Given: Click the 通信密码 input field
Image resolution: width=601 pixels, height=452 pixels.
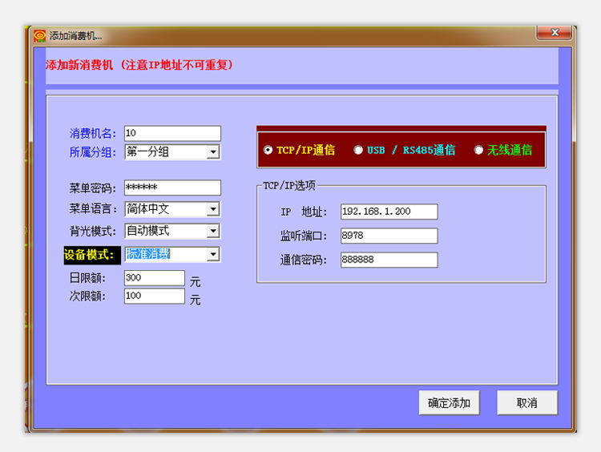Looking at the screenshot, I should [x=389, y=260].
